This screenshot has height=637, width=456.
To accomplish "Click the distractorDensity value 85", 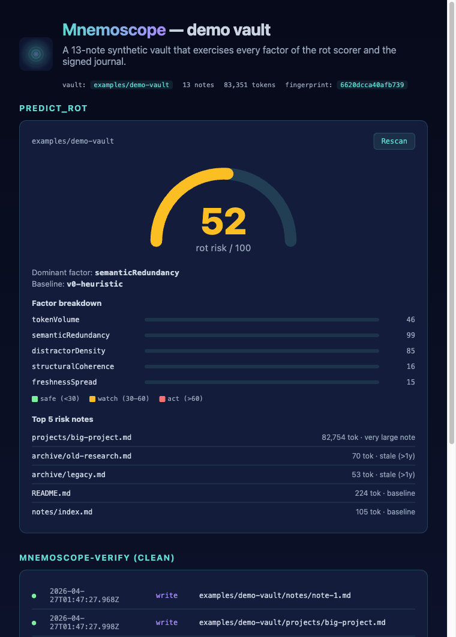I will coord(410,351).
